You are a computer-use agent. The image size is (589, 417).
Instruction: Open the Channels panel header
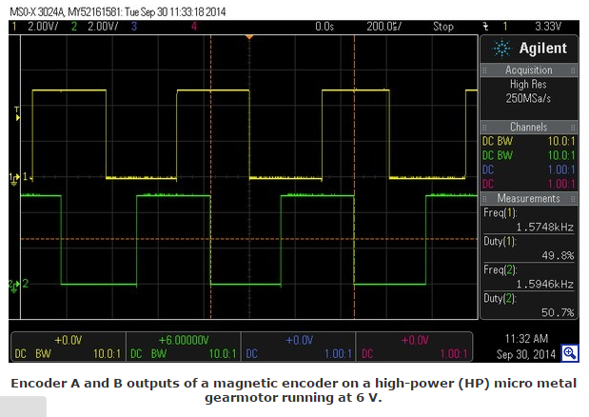[x=529, y=127]
